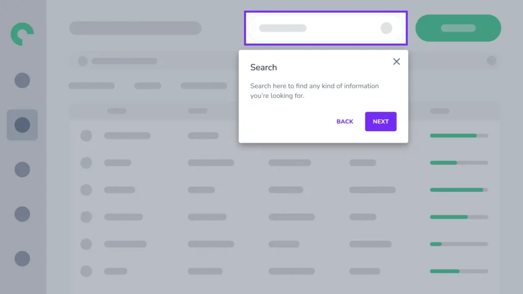Viewport: 523px width, 294px height.
Task: Select the first table row's circle checkbox
Action: tap(86, 136)
